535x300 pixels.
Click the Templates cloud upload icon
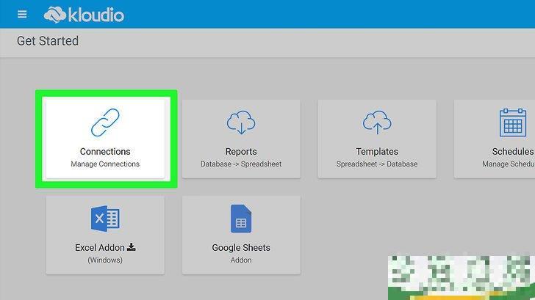click(x=377, y=122)
